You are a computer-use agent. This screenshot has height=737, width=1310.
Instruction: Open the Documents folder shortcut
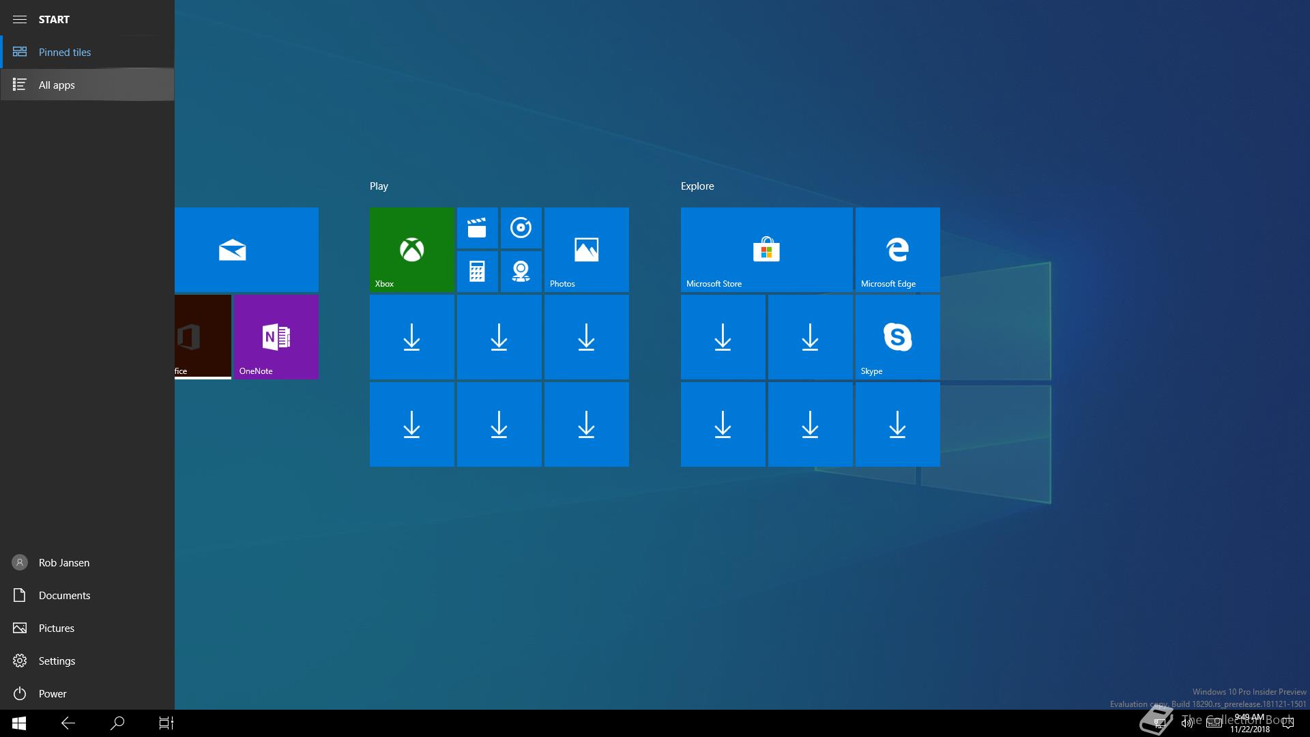pos(87,595)
